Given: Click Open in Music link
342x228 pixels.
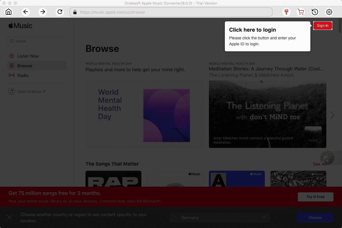Looking at the screenshot, I should (x=31, y=92).
